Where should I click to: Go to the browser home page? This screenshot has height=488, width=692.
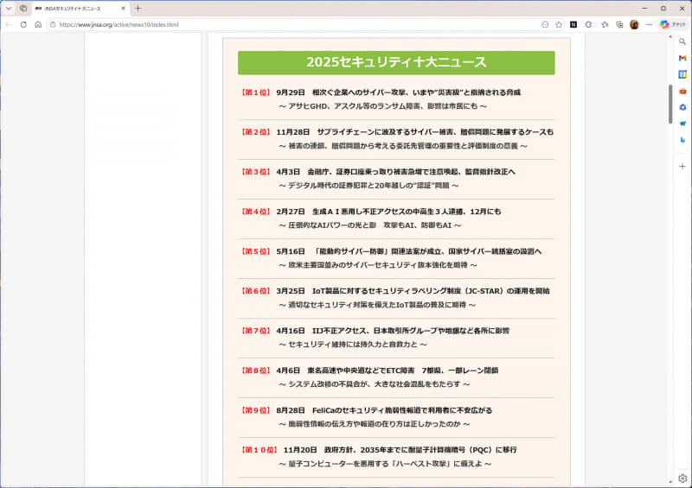(38, 25)
